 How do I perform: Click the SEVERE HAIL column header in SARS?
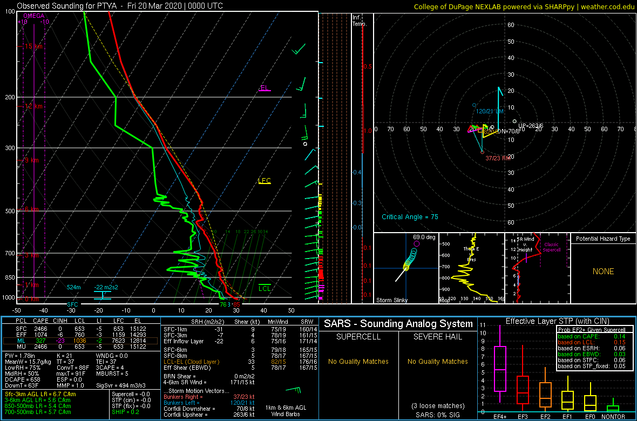coord(437,337)
